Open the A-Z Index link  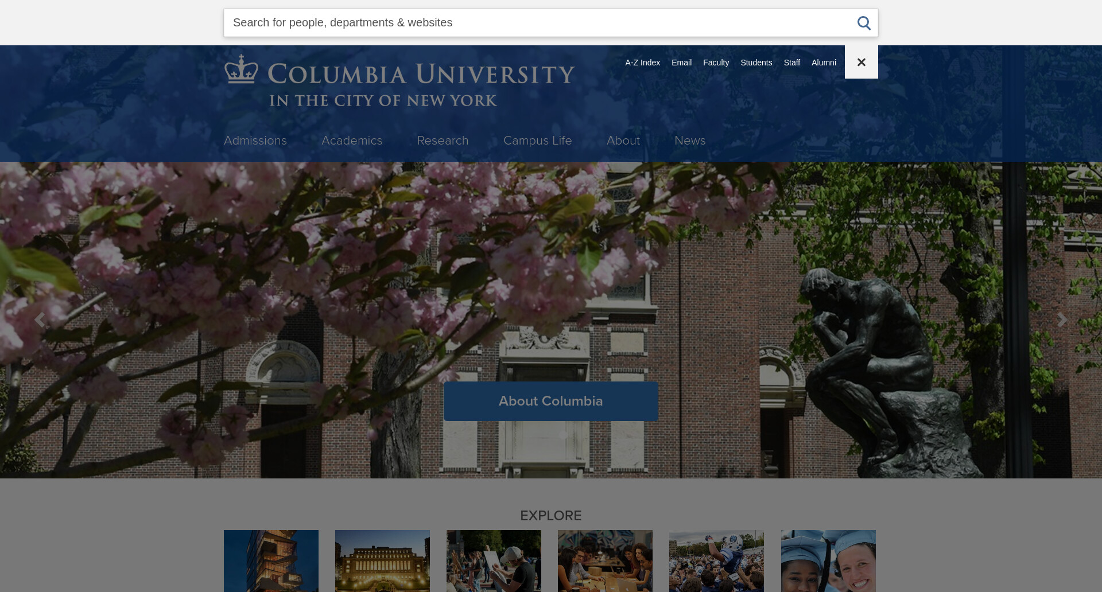tap(642, 63)
